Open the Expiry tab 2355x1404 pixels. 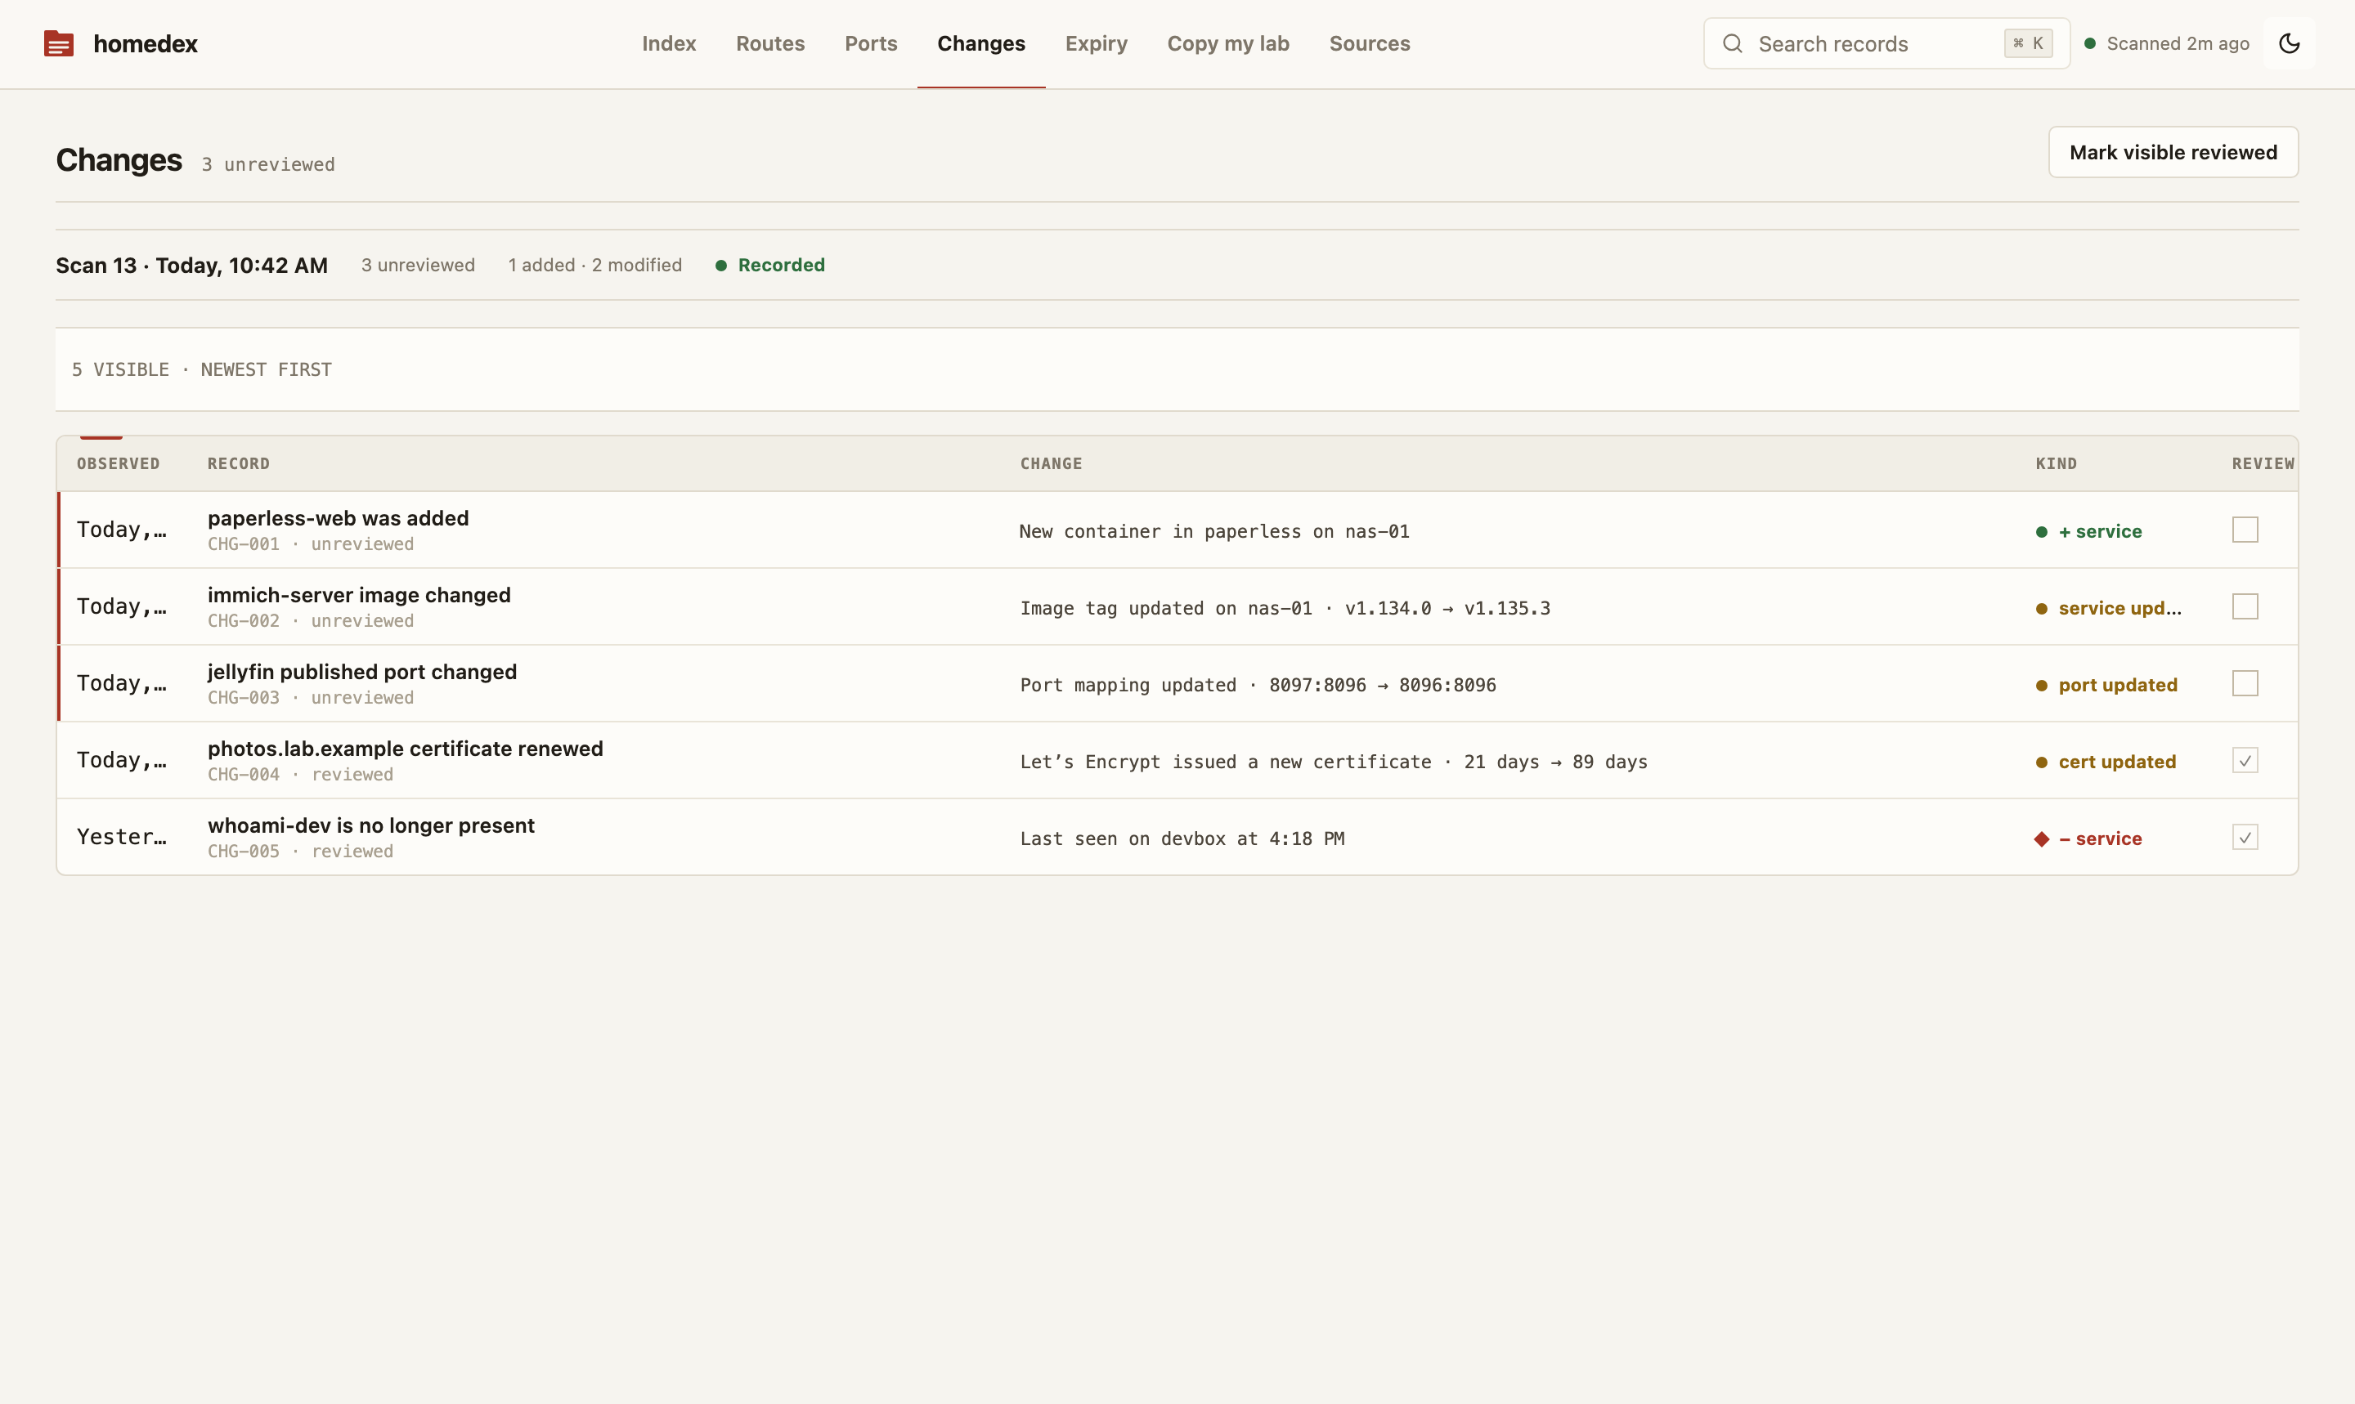pos(1096,43)
